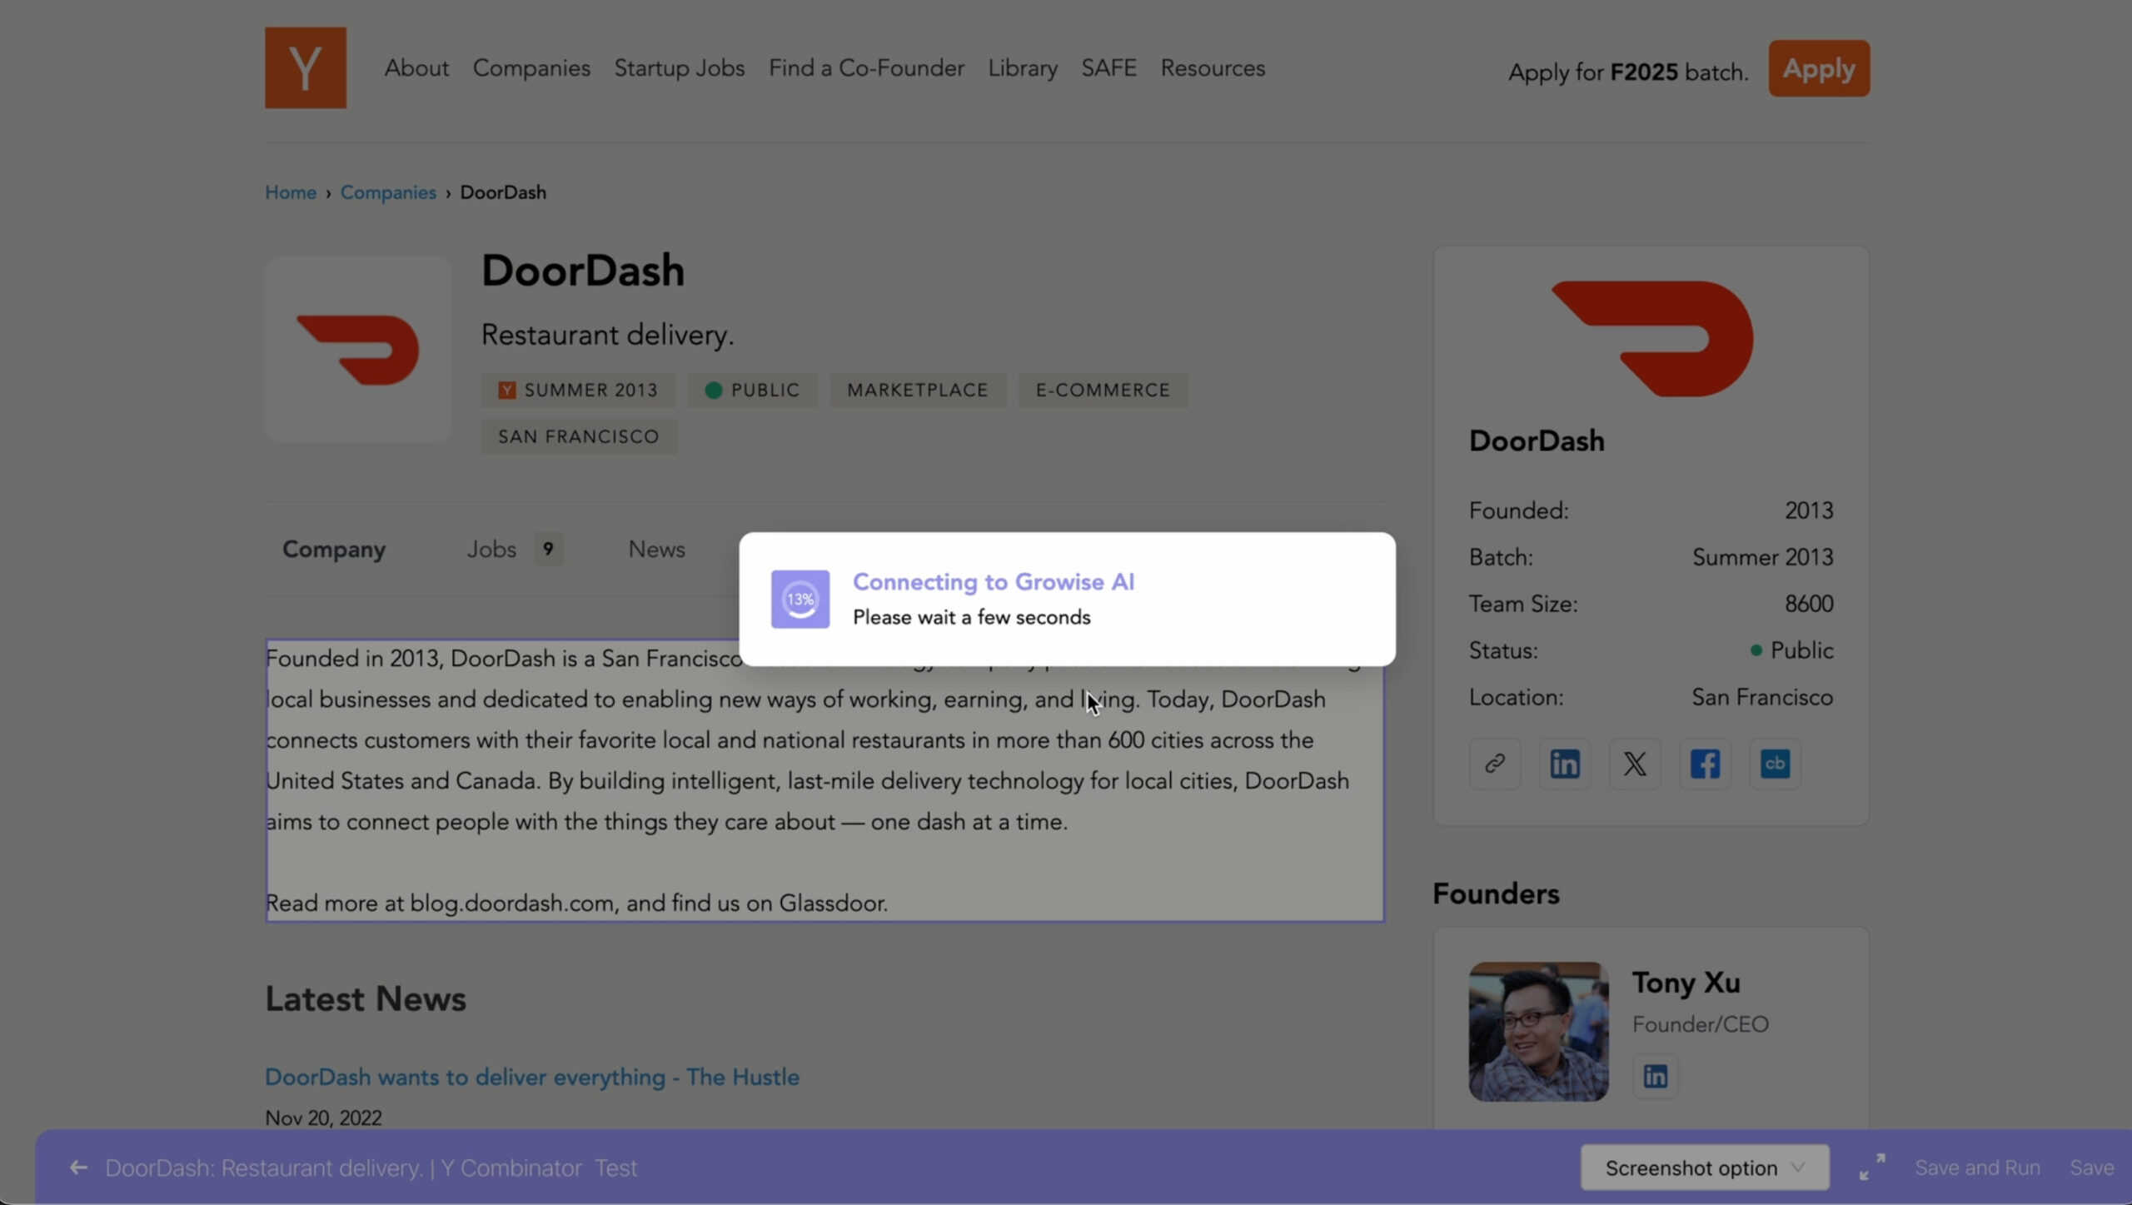
Task: Click F2025 batch text
Action: click(1644, 72)
